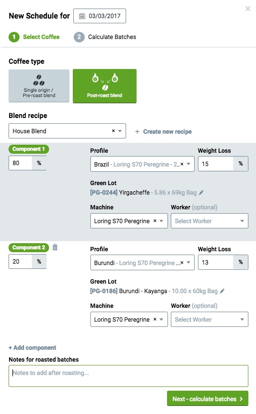This screenshot has height=414, width=256.
Task: Expand the Blend recipe dropdown
Action: point(120,131)
